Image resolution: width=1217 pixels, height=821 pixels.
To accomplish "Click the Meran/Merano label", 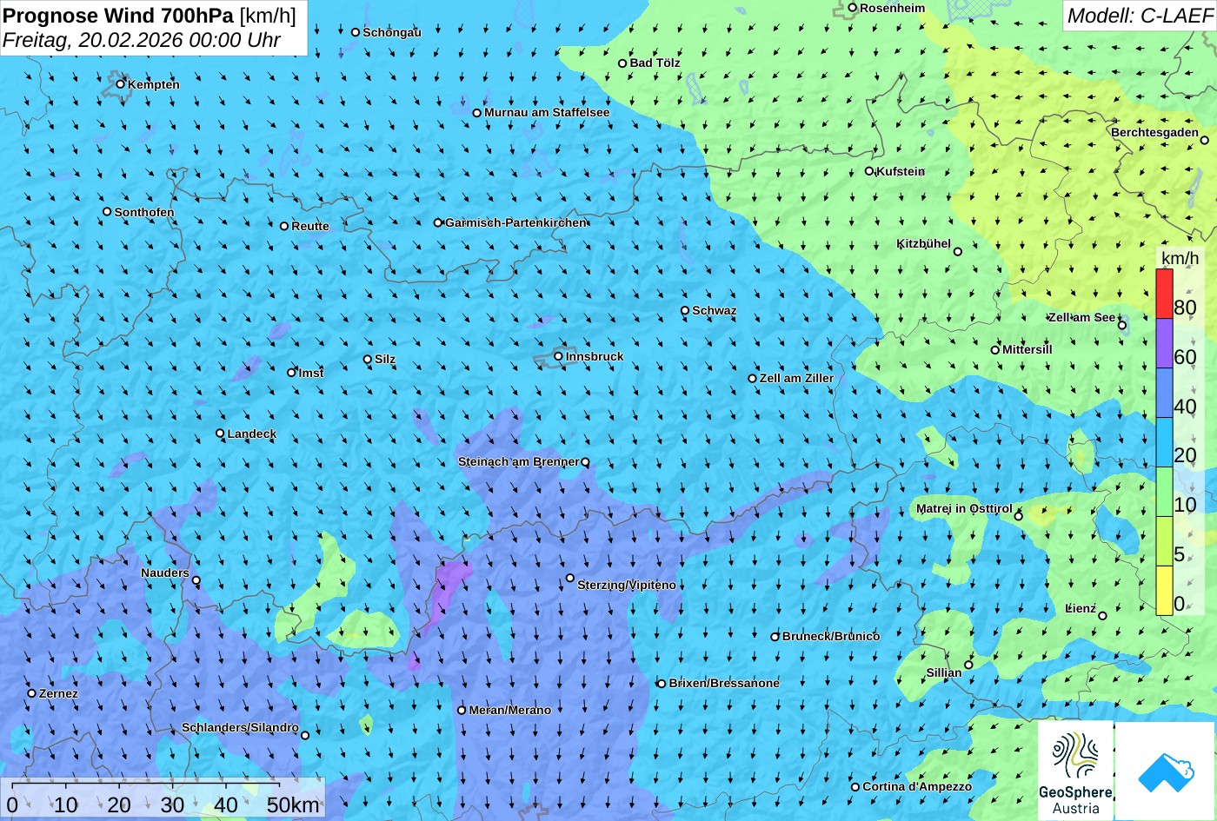I will 510,710.
